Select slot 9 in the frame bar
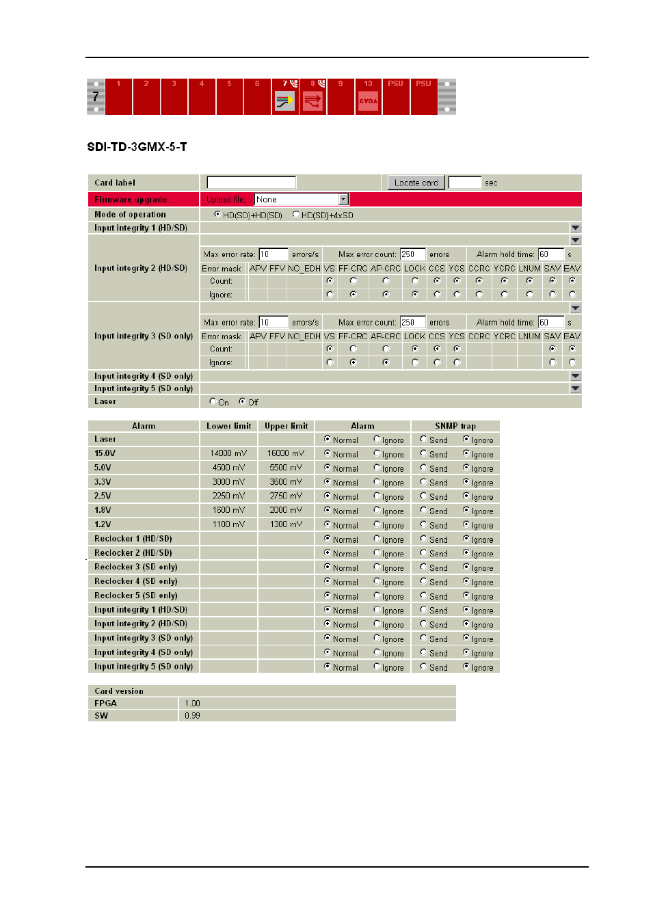Screen dimensions: 653x923 coord(341,96)
